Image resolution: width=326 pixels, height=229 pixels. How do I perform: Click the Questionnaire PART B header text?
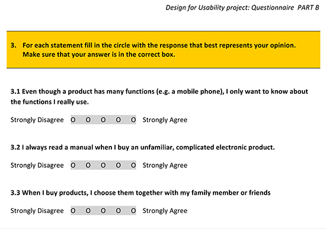click(x=242, y=8)
